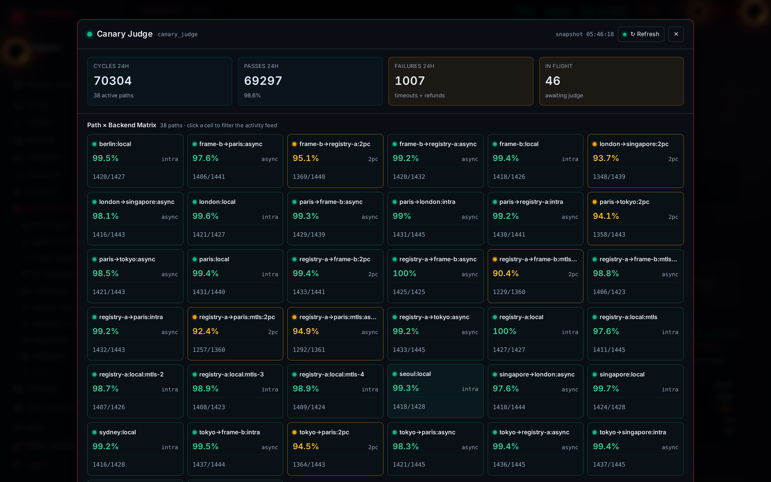
Task: Select the paris→tokyo:async cell
Action: (x=135, y=276)
